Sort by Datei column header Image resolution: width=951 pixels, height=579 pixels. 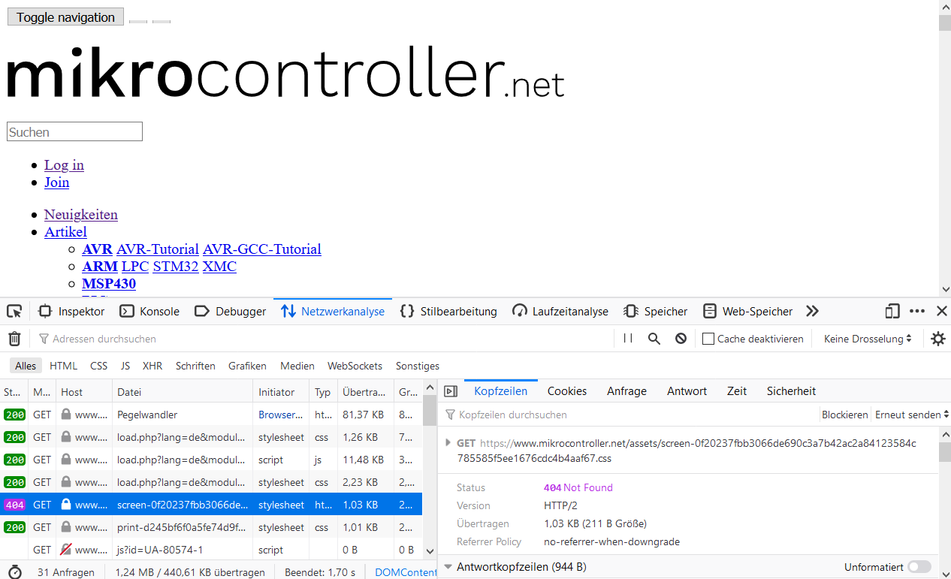pyautogui.click(x=183, y=391)
